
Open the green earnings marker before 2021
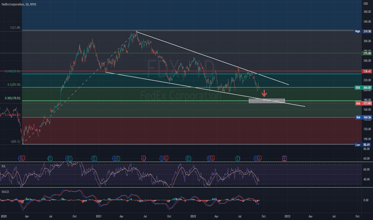pyautogui.click(x=94, y=158)
